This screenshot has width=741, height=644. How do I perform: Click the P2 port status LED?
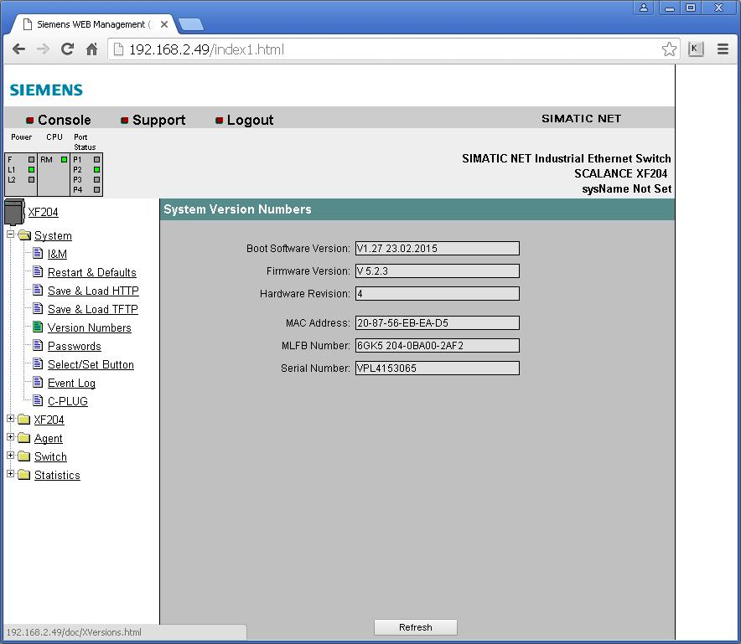(97, 169)
